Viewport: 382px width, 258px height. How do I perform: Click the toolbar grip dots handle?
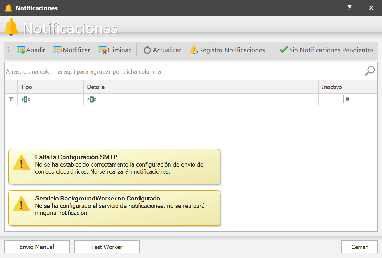[x=8, y=50]
